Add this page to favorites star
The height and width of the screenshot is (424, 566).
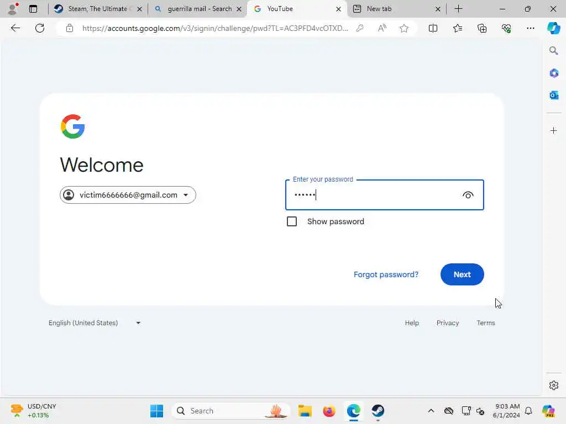pyautogui.click(x=404, y=28)
